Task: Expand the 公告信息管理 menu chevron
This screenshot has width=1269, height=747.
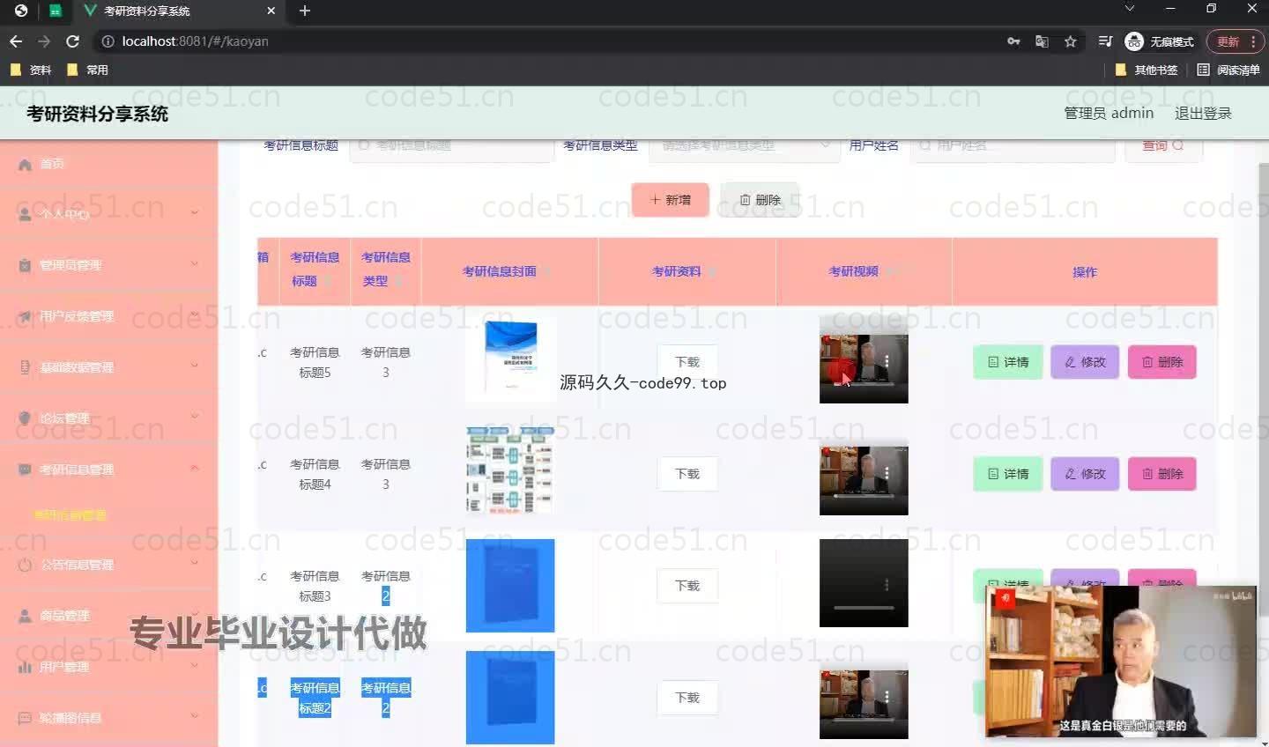Action: tap(195, 563)
